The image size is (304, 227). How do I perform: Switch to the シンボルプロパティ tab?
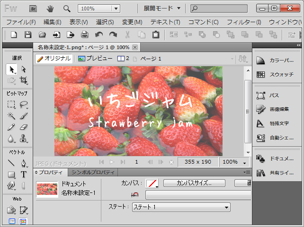[x=93, y=173]
